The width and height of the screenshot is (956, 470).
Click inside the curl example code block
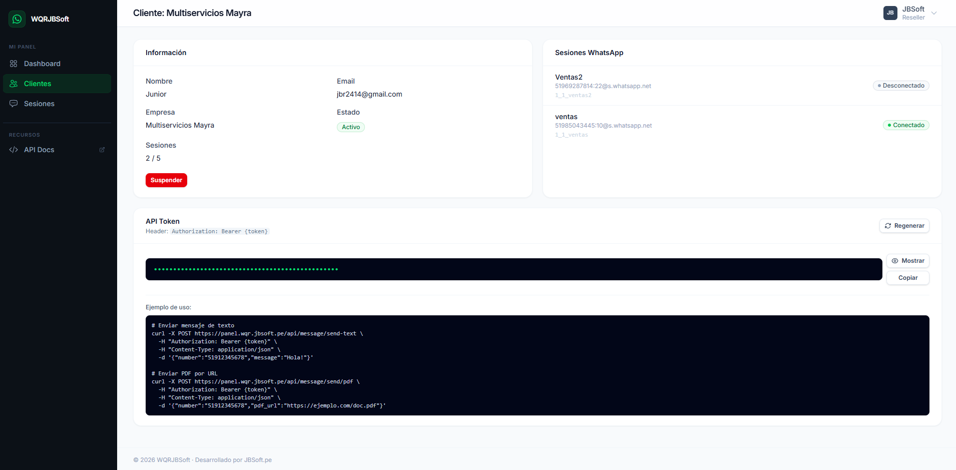537,365
